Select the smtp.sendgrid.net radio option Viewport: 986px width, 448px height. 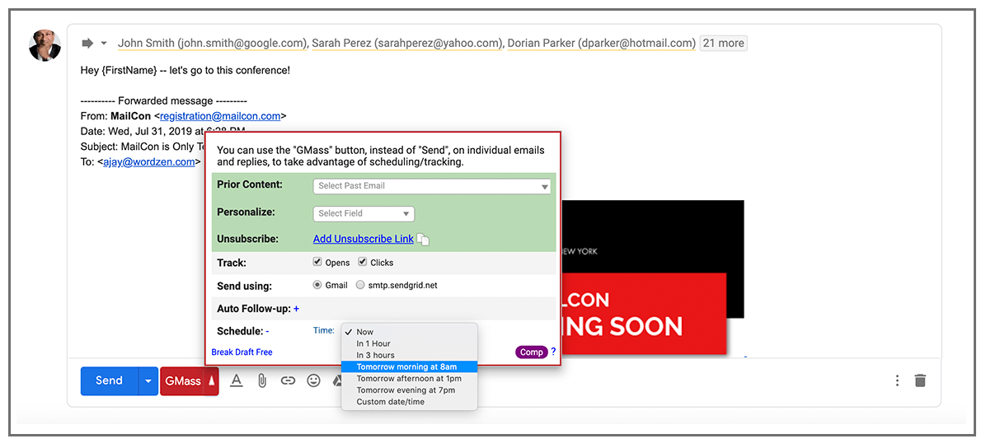pos(360,286)
